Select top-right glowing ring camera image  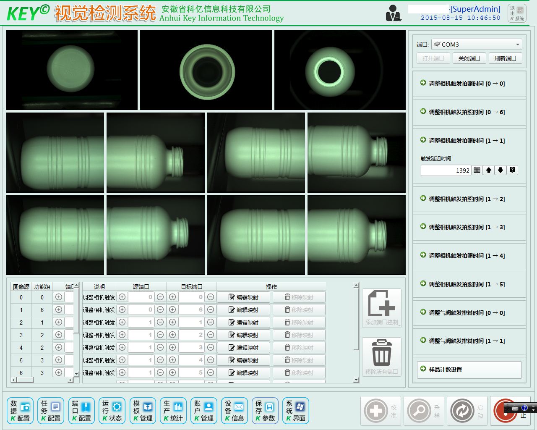340,70
